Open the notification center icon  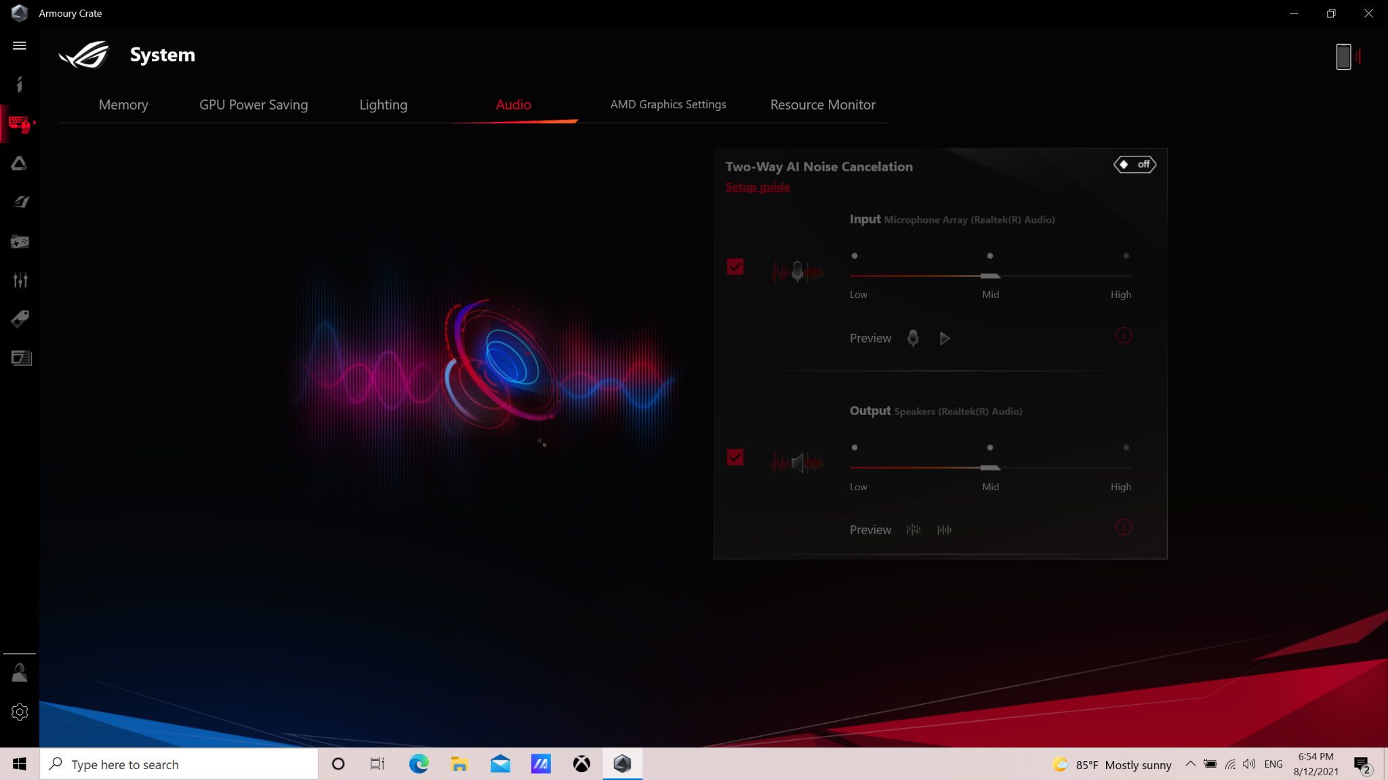tap(1362, 764)
